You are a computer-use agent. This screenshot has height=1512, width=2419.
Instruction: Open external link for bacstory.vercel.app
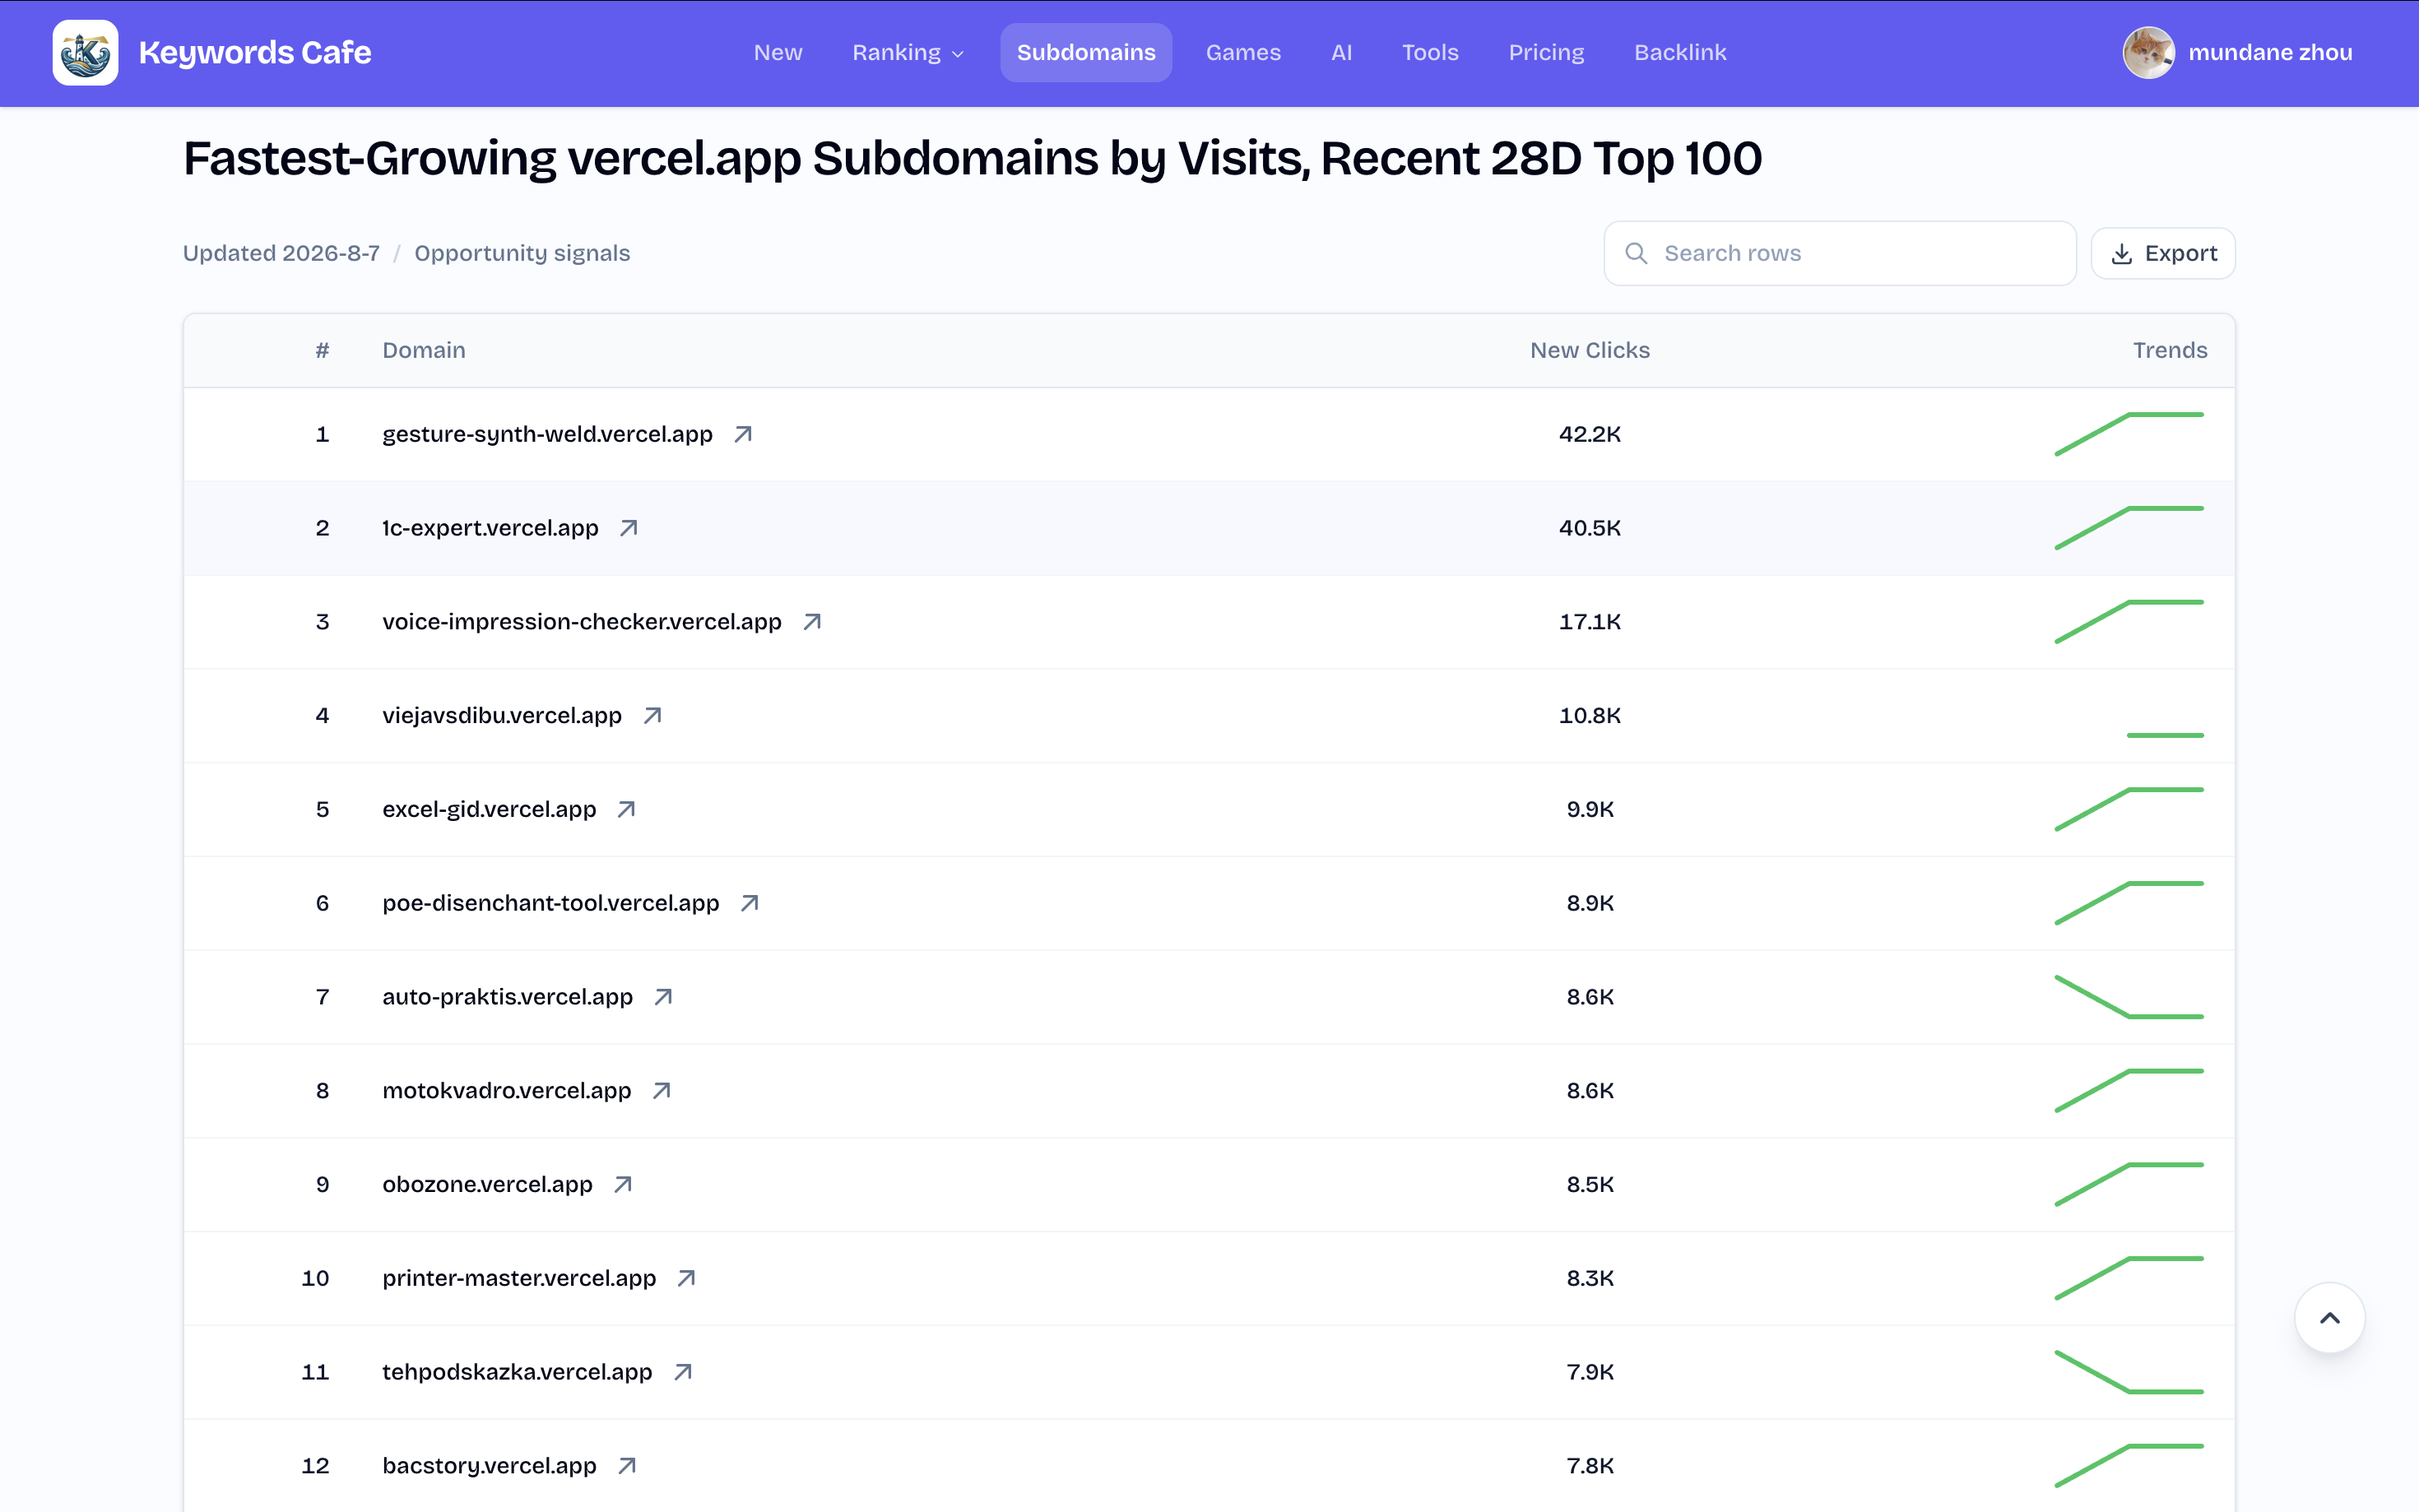pyautogui.click(x=627, y=1466)
